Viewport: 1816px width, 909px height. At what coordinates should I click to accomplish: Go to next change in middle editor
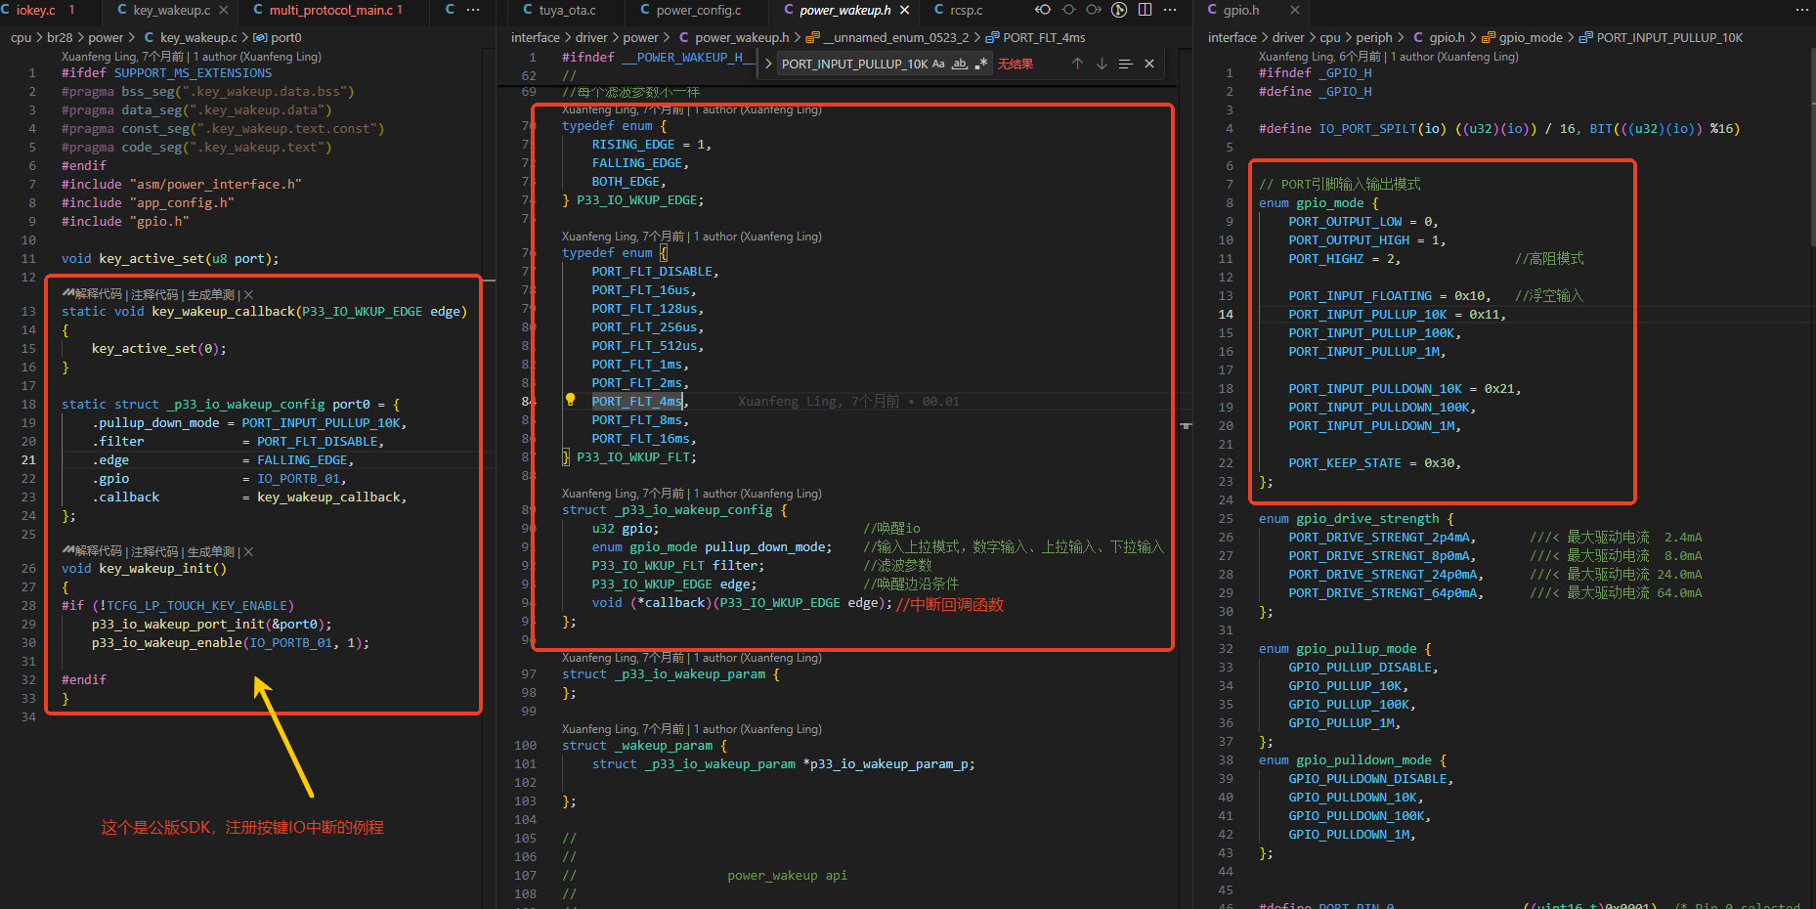(1094, 10)
